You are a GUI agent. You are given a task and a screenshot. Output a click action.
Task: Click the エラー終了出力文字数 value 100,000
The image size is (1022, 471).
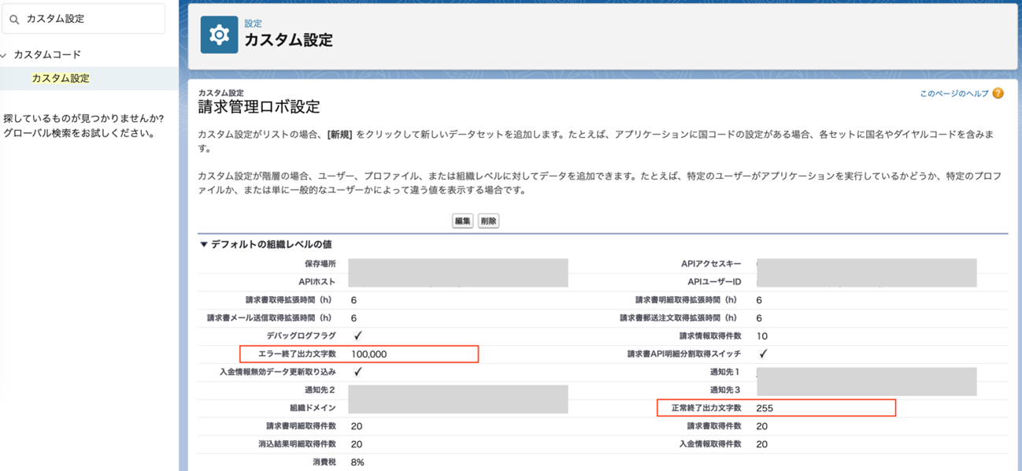tap(368, 354)
